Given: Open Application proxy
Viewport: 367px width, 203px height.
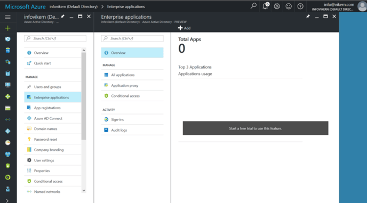Looking at the screenshot, I should coord(132,85).
